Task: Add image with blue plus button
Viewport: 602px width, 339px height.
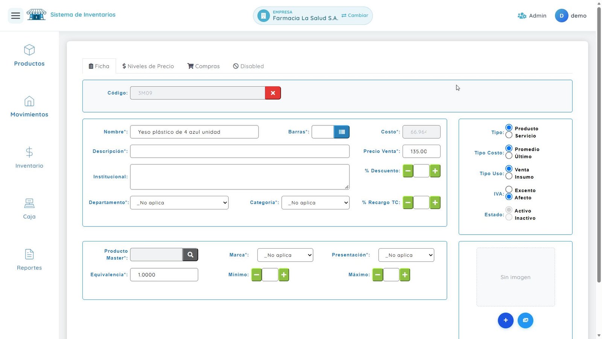Action: pyautogui.click(x=506, y=321)
